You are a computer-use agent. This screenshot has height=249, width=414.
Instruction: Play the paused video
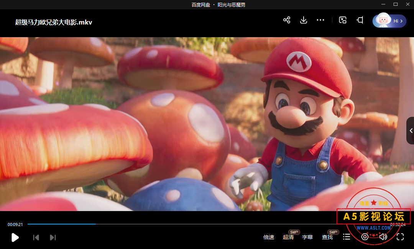pyautogui.click(x=15, y=238)
